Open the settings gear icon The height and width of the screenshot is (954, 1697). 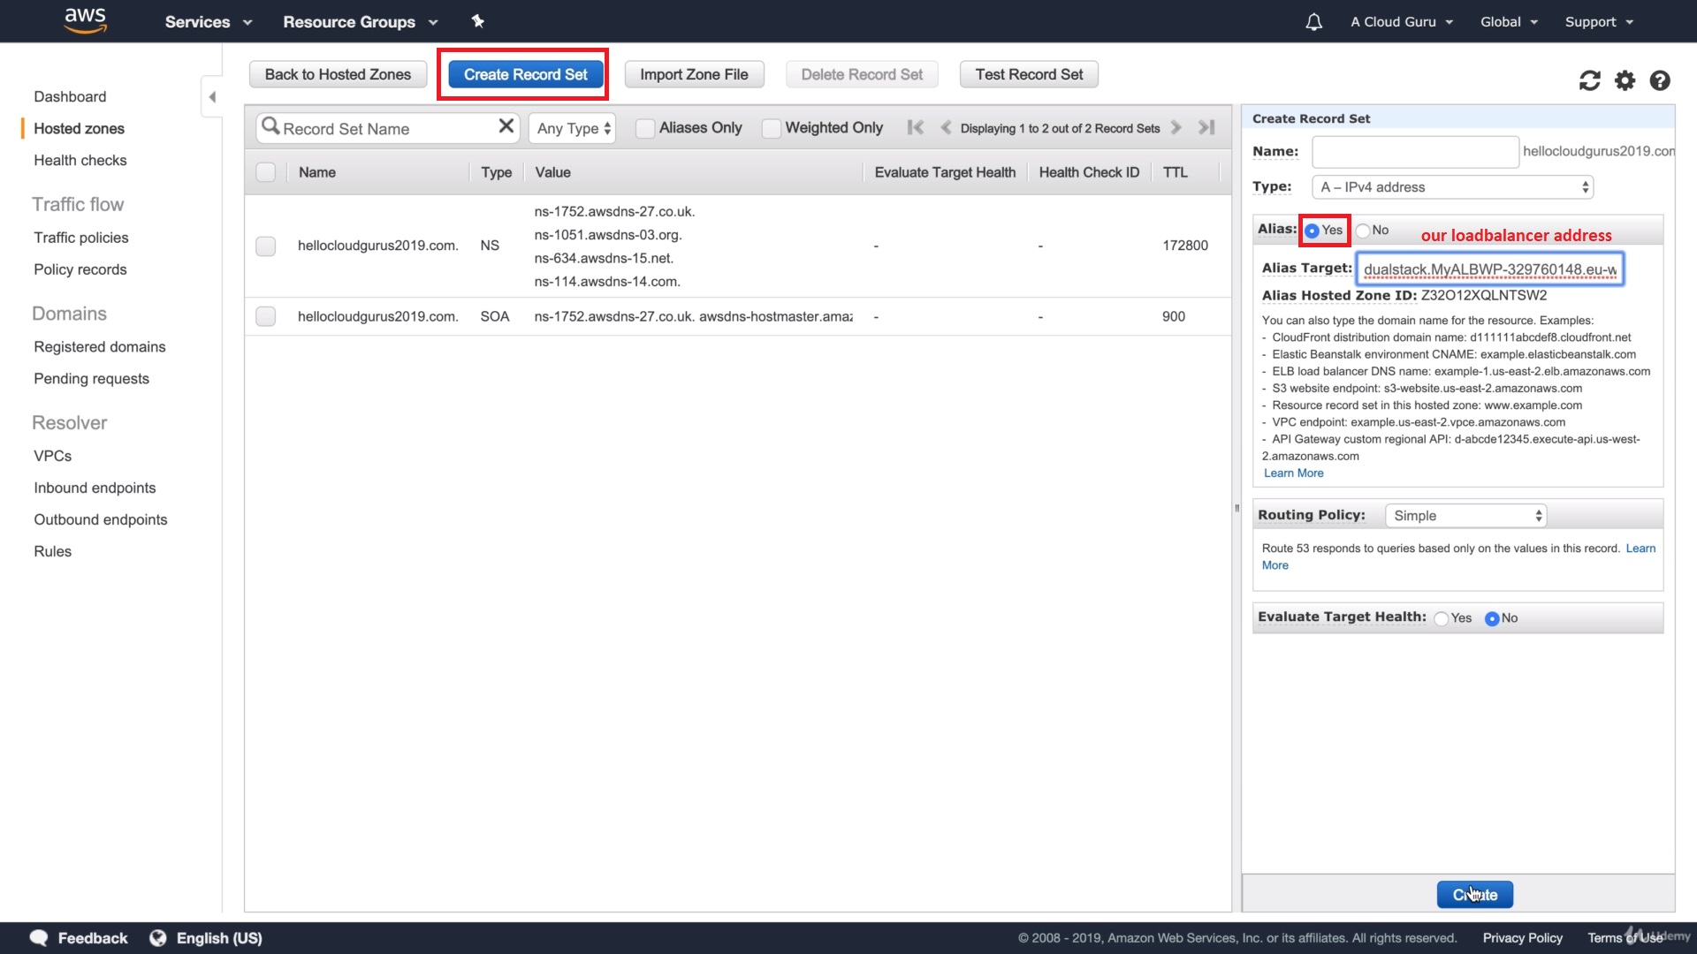tap(1625, 80)
